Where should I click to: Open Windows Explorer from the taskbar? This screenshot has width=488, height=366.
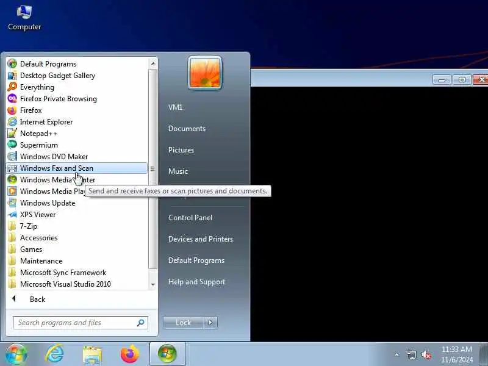coord(92,354)
